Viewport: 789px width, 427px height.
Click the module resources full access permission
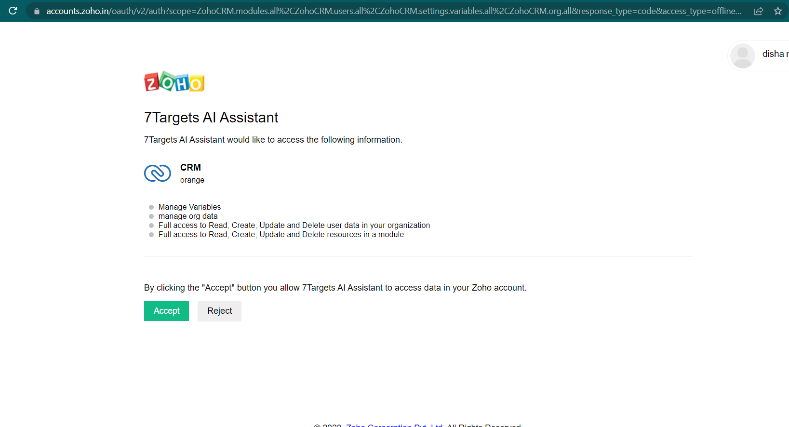coord(281,235)
